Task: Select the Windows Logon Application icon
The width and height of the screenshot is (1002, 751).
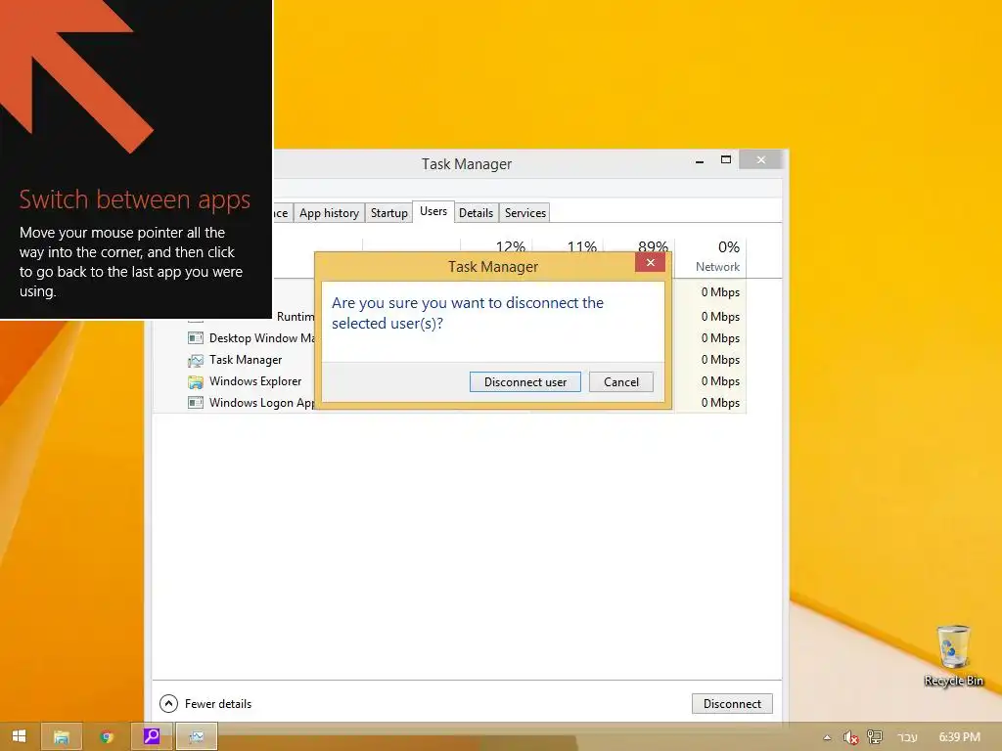Action: 196,403
